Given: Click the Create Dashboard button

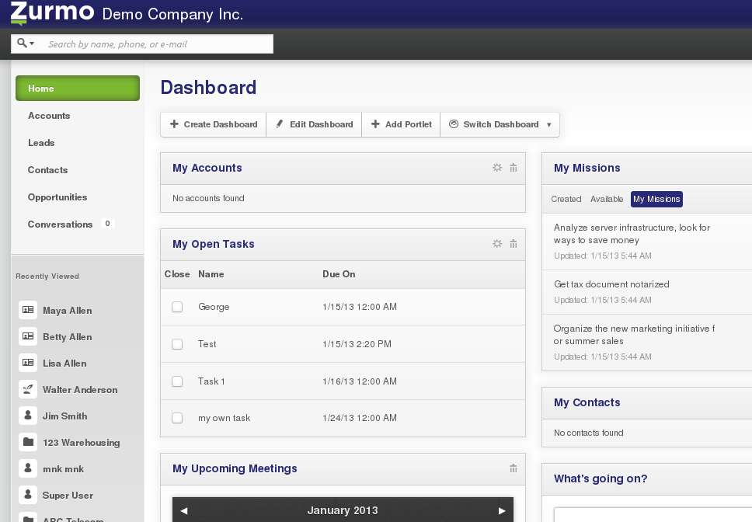Looking at the screenshot, I should [x=214, y=124].
